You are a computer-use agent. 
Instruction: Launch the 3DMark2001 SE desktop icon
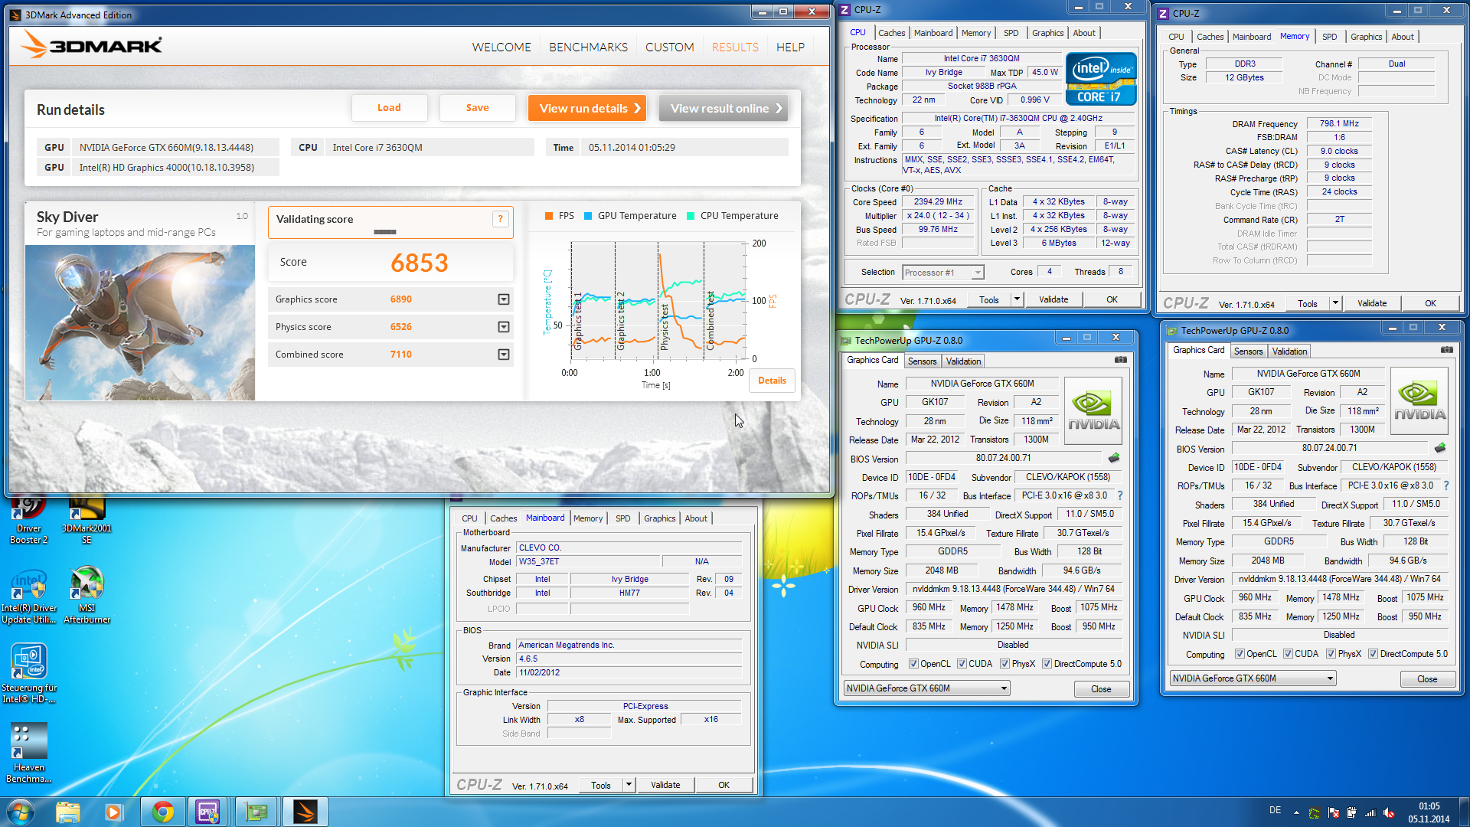(x=87, y=521)
